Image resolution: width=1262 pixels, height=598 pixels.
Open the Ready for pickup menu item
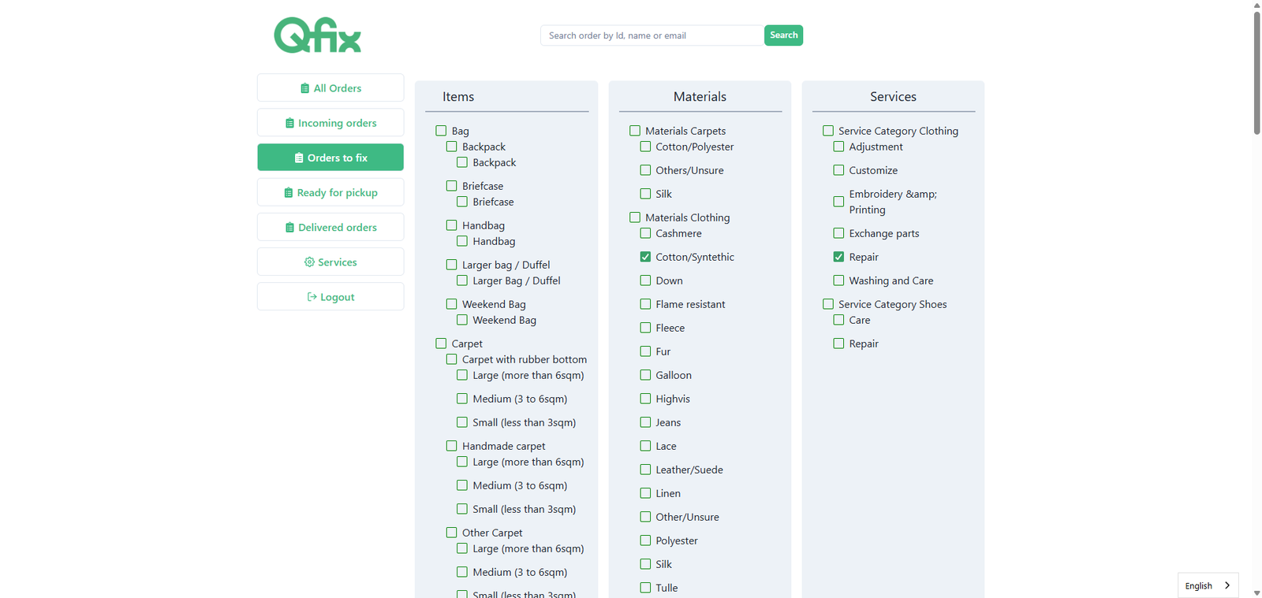point(330,192)
